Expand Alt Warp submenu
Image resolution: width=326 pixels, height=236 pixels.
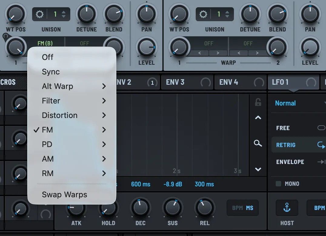click(72, 86)
